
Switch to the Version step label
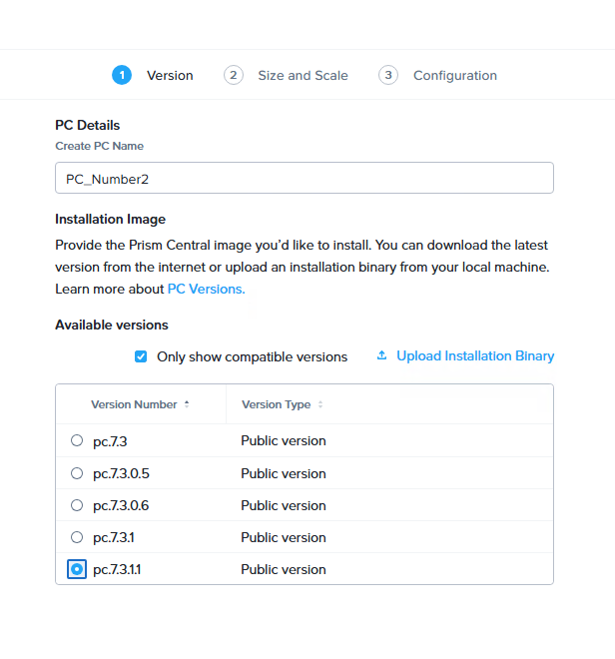(x=170, y=75)
